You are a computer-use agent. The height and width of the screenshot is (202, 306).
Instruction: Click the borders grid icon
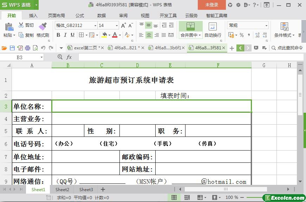coord(81,35)
